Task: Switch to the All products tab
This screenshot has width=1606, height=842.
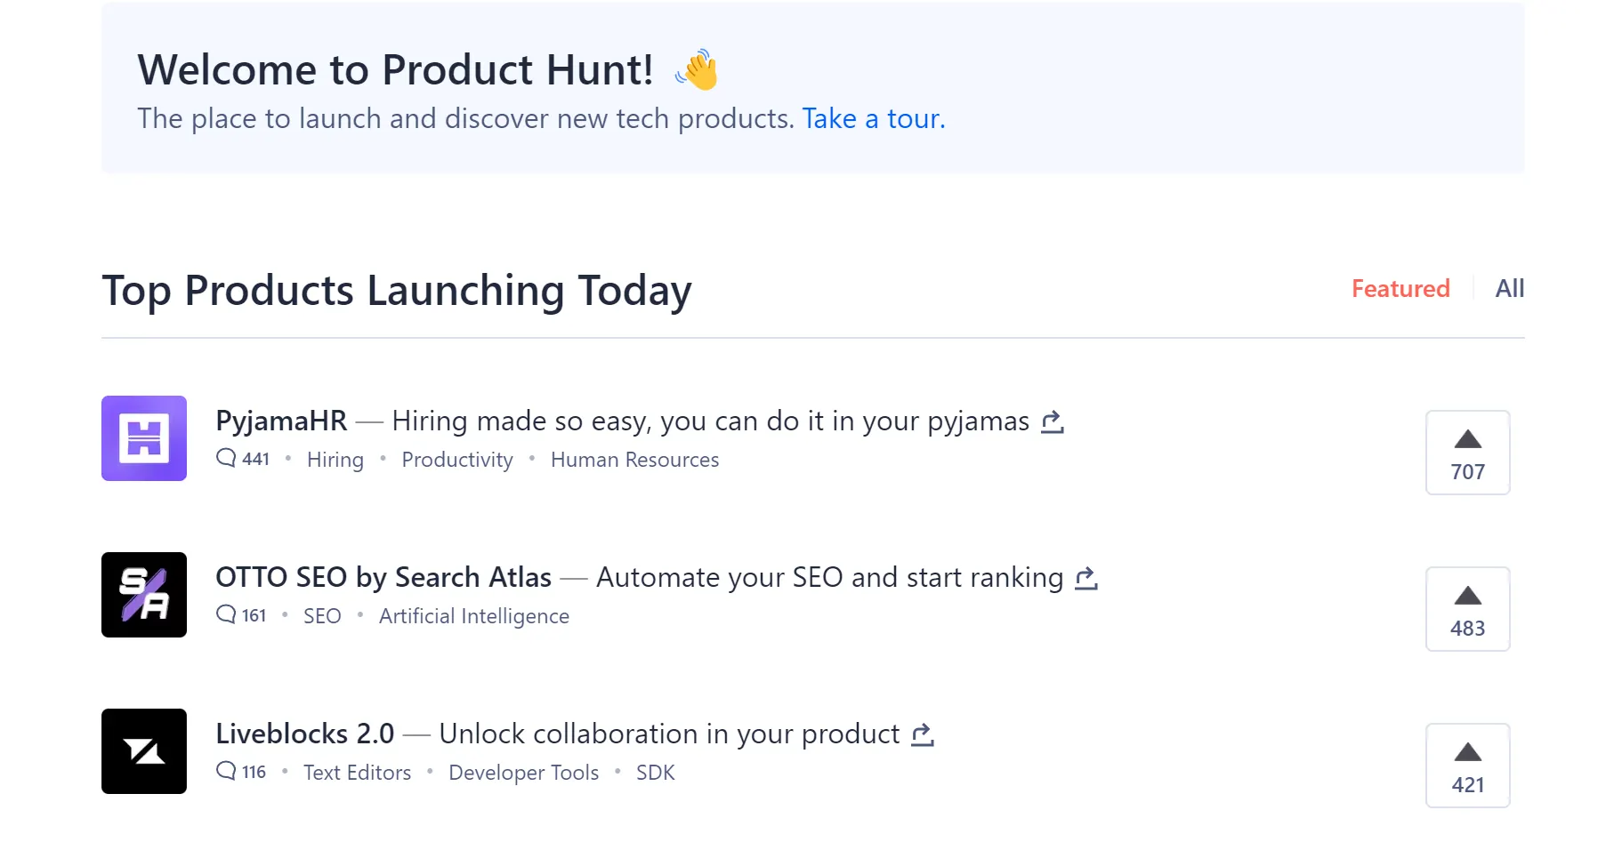Action: click(1509, 289)
